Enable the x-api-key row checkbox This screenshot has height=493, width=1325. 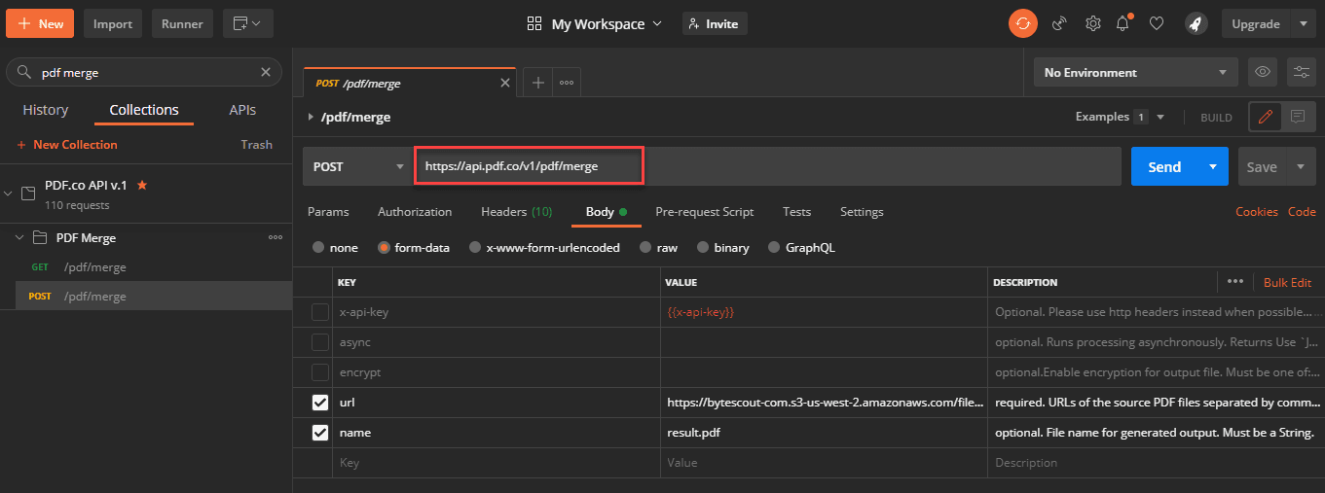tap(319, 312)
